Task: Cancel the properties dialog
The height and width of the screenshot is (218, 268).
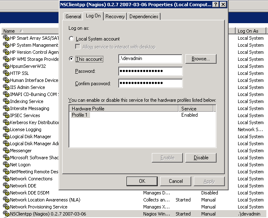Action: coord(176,181)
